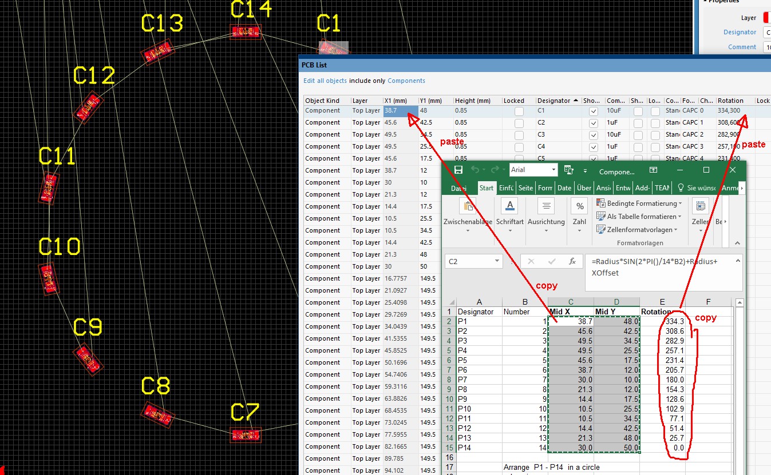Click the 'Components' filter link in PCB List
The image size is (771, 475).
[406, 81]
